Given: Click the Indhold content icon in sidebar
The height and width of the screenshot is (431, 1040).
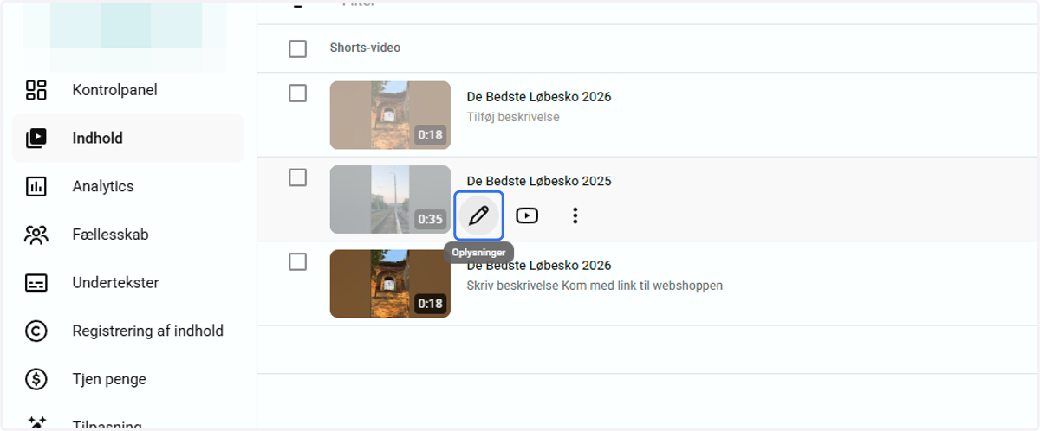Looking at the screenshot, I should [x=36, y=138].
